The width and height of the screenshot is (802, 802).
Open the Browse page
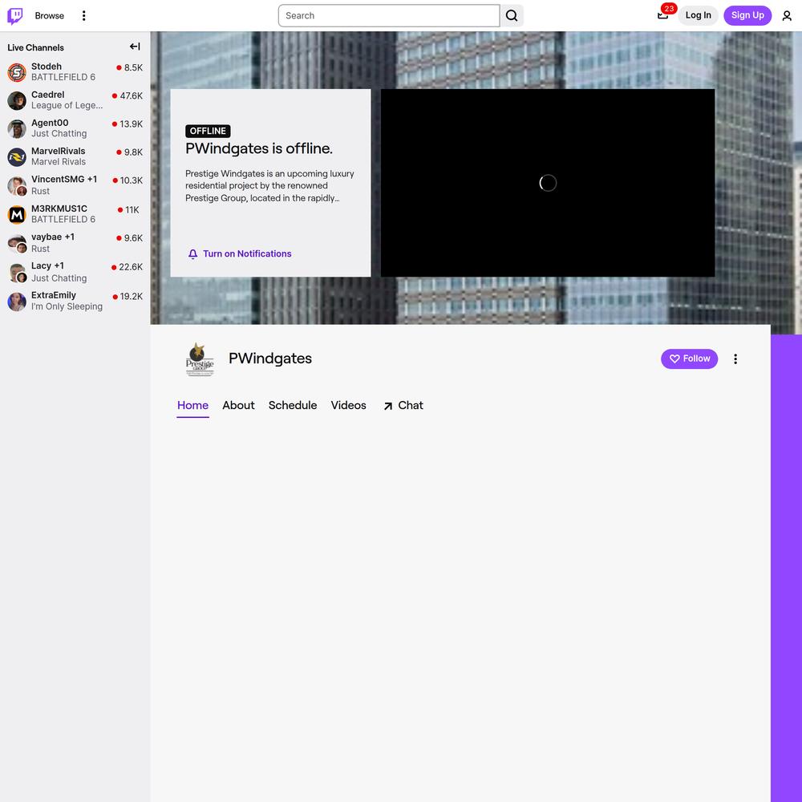point(49,16)
